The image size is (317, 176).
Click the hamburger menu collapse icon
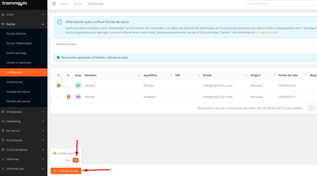click(x=54, y=4)
